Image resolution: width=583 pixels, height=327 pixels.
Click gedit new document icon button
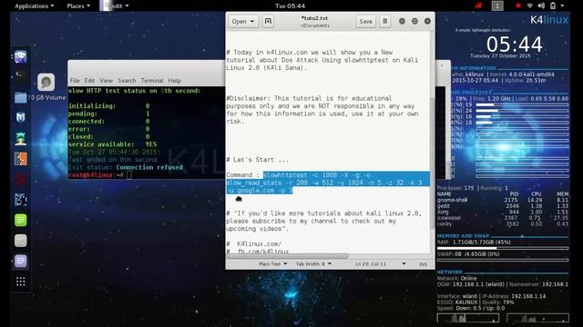click(x=268, y=21)
